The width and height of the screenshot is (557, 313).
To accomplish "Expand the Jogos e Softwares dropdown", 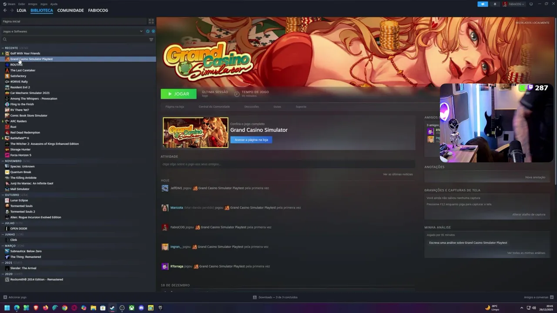I will coord(141,31).
